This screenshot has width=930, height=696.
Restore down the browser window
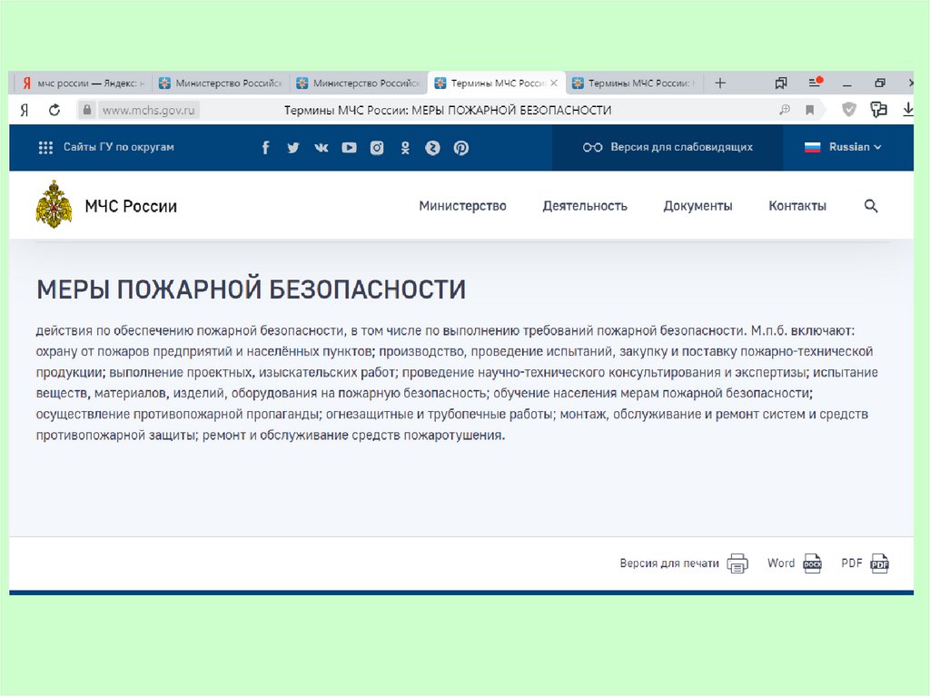[880, 83]
